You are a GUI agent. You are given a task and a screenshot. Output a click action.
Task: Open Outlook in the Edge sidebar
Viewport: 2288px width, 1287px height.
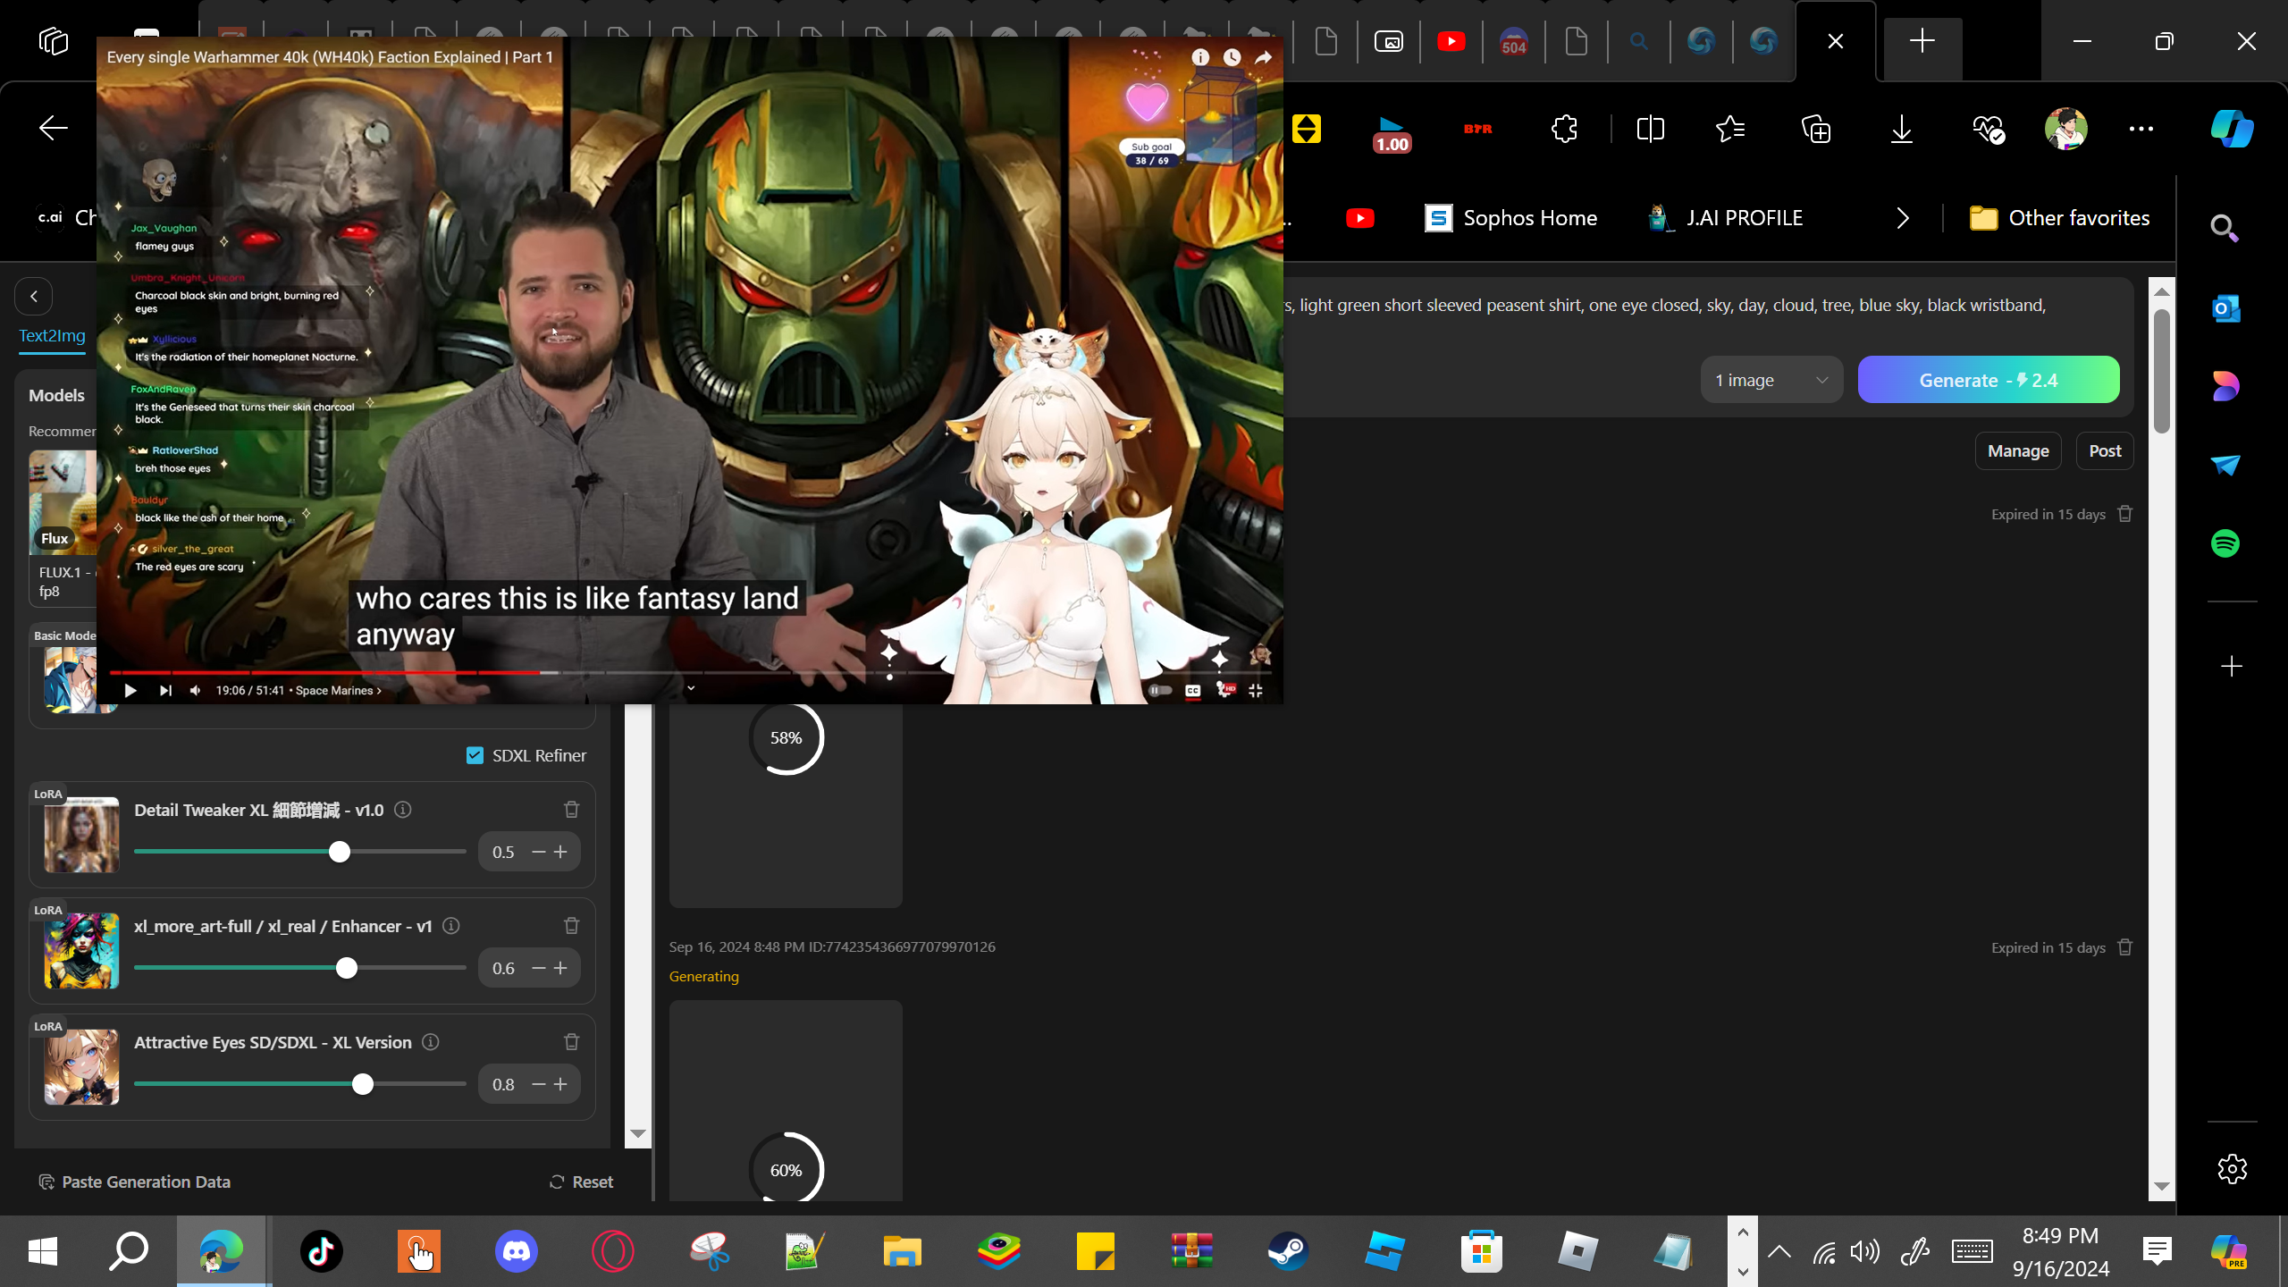(2225, 309)
